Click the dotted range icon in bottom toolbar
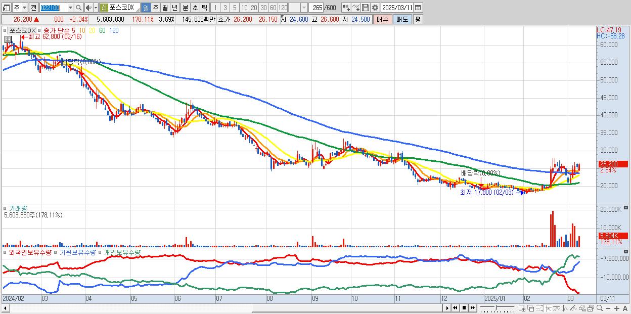The image size is (631, 314). pos(539,308)
